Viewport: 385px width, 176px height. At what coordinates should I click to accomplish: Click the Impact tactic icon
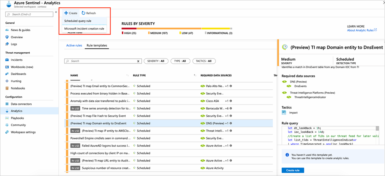click(x=284, y=113)
